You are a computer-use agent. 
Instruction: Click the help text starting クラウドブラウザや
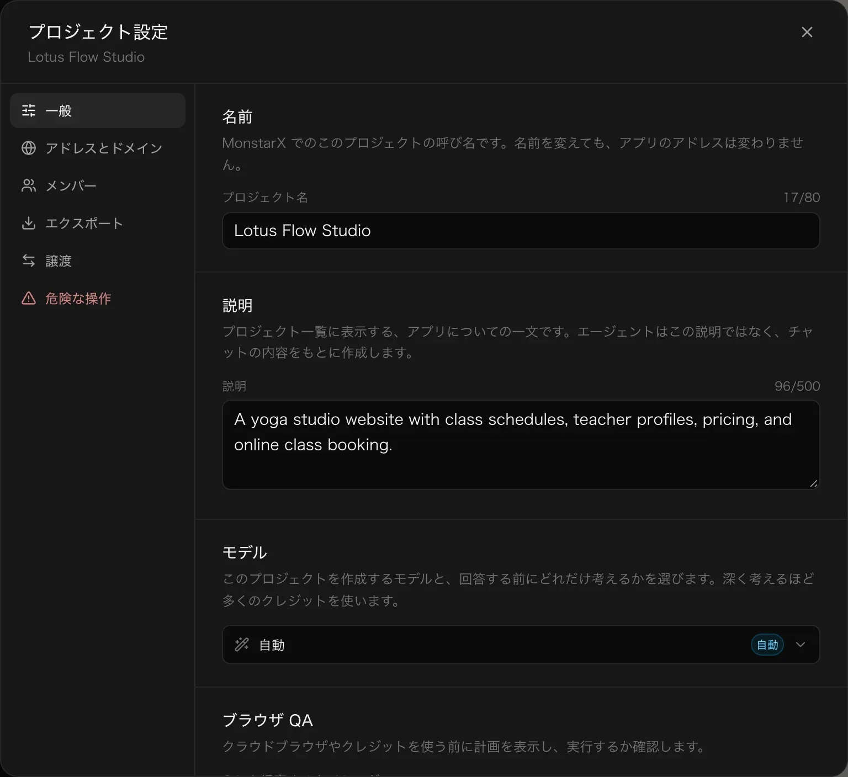pos(465,747)
